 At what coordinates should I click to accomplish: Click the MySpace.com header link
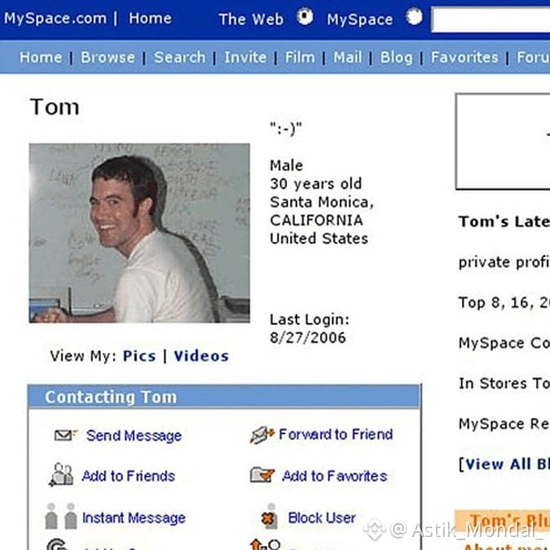coord(55,18)
